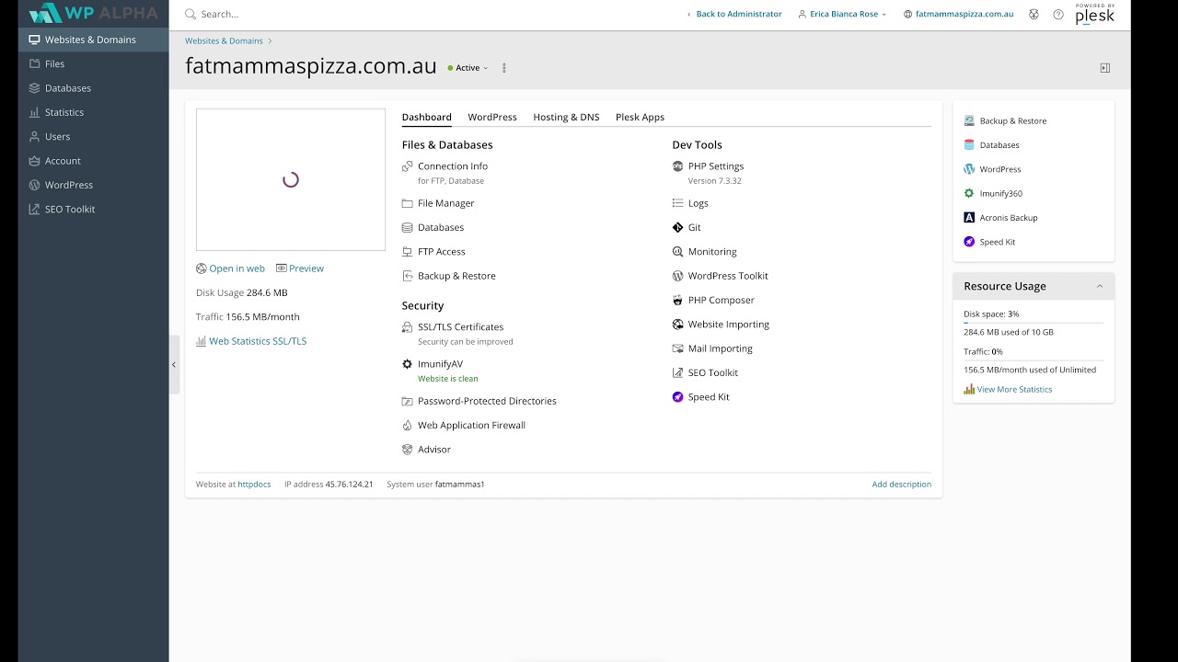Click the disk space usage bar
Viewport: 1178px width, 662px height.
(x=1034, y=323)
